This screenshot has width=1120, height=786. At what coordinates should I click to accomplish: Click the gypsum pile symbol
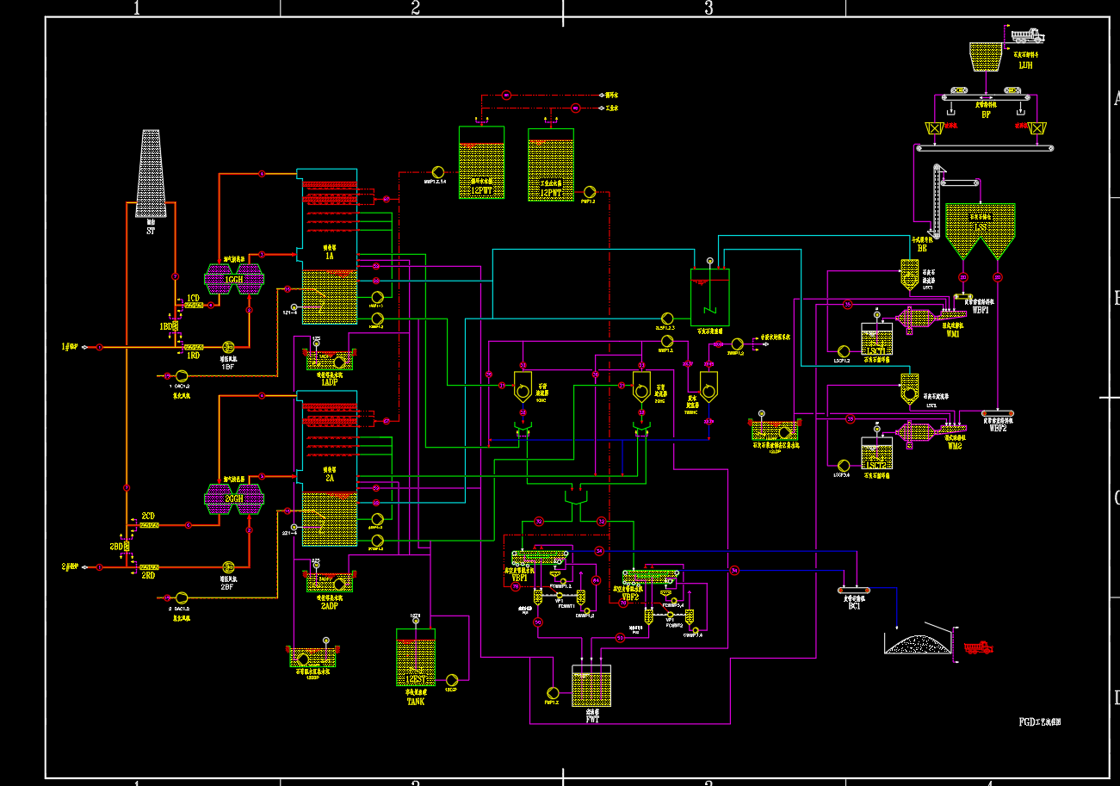coord(918,642)
